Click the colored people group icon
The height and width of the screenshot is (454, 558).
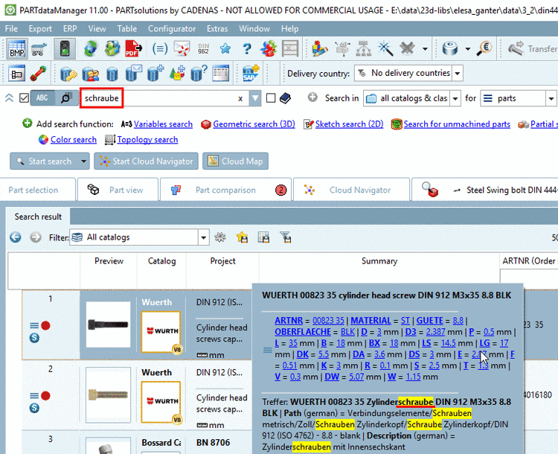pyautogui.click(x=269, y=48)
